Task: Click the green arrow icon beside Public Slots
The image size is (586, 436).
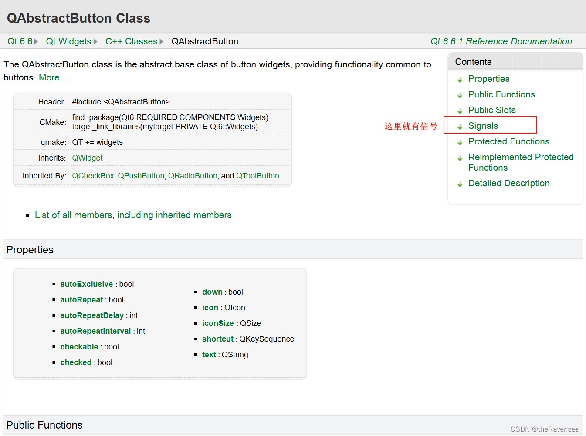Action: 460,111
